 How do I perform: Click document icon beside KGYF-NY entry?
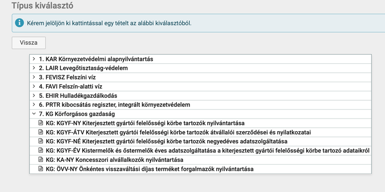[x=41, y=123]
